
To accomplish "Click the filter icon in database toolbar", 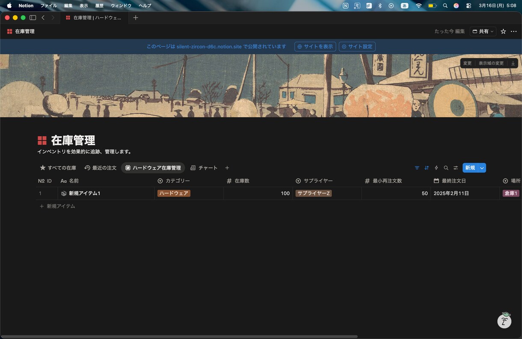I will pos(417,168).
